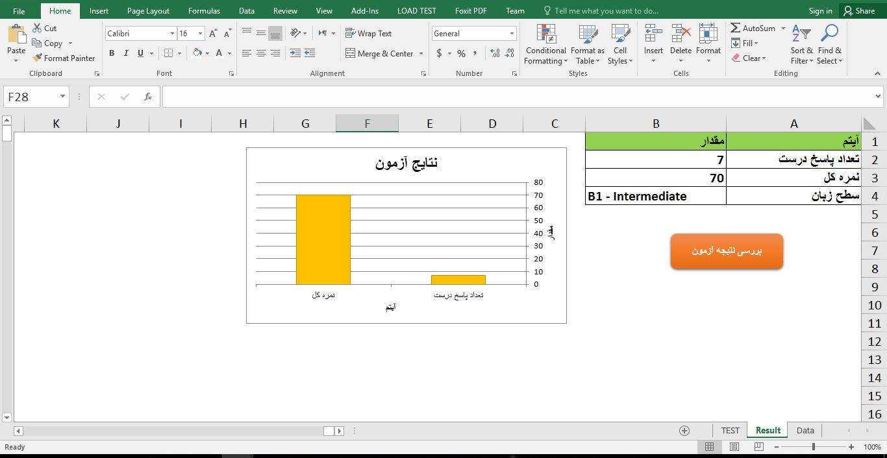Apply the cell borders icon
The height and width of the screenshot is (458, 887).
pos(169,53)
